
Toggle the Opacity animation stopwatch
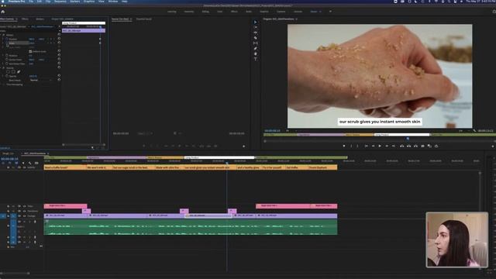pos(7,76)
